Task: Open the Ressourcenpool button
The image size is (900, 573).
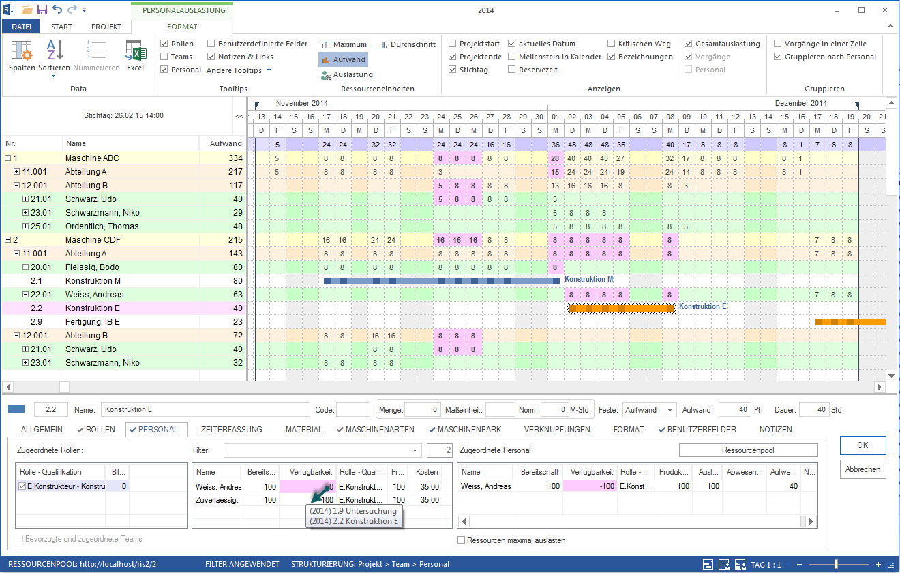Action: point(748,450)
